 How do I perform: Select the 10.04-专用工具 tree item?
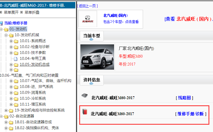pyautogui.click(x=33, y=58)
